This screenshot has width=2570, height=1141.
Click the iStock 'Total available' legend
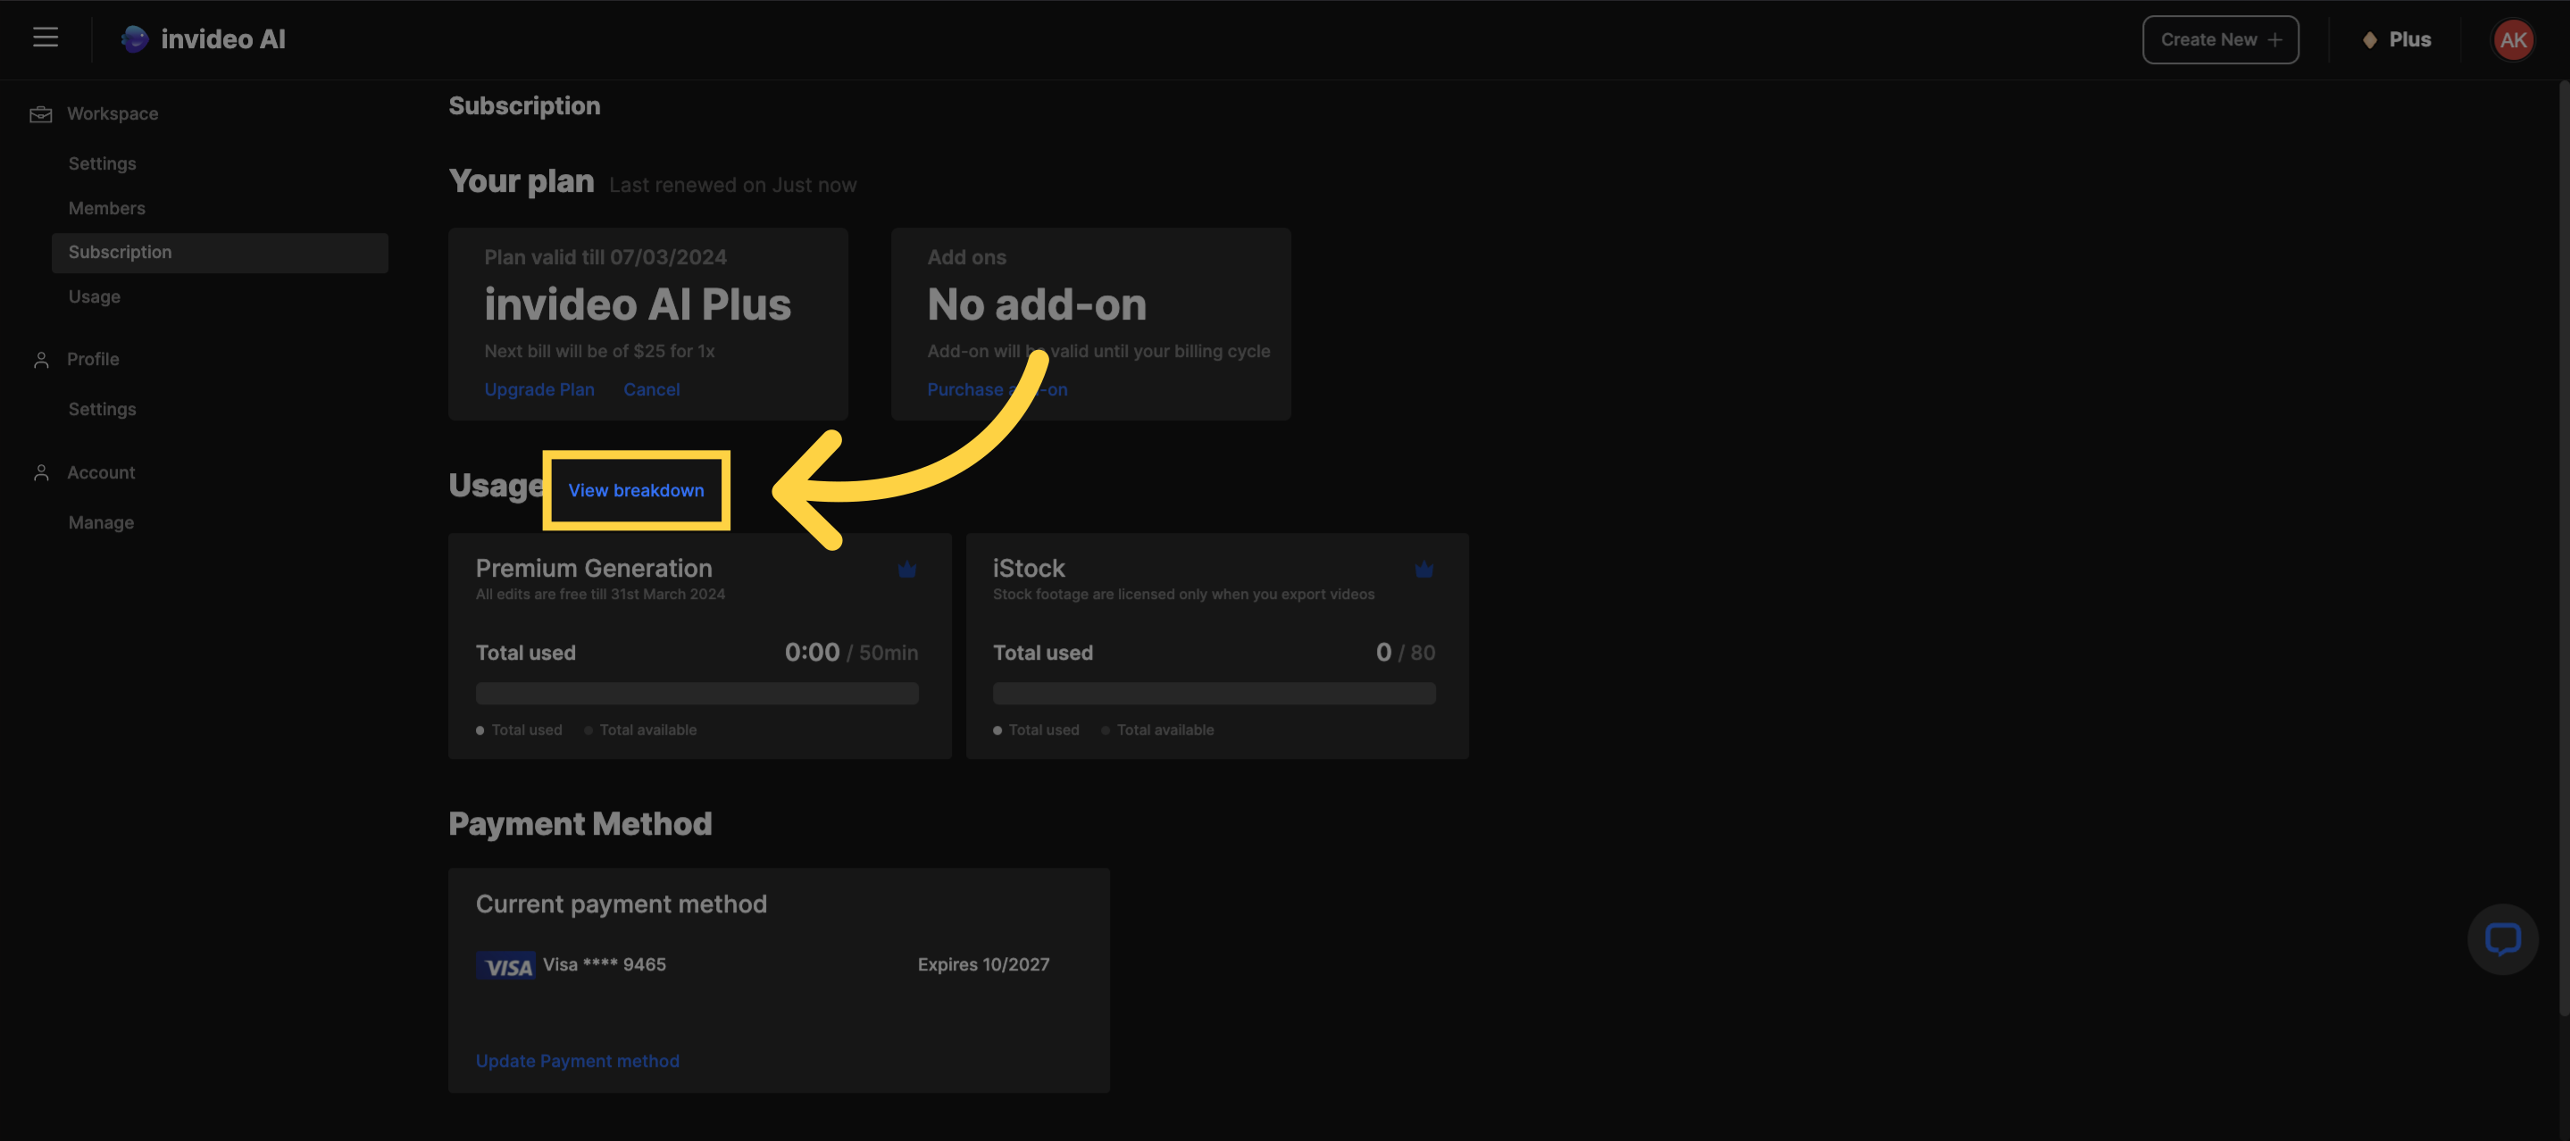(1157, 730)
